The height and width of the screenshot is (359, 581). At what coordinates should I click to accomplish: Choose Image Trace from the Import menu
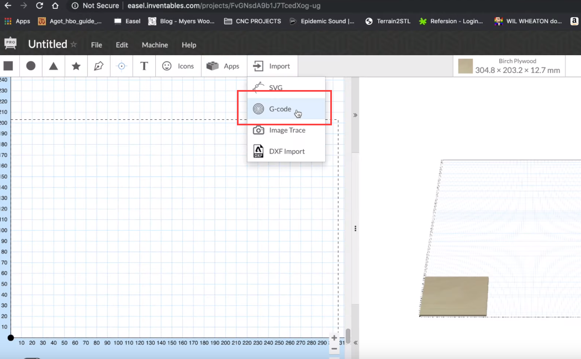286,130
